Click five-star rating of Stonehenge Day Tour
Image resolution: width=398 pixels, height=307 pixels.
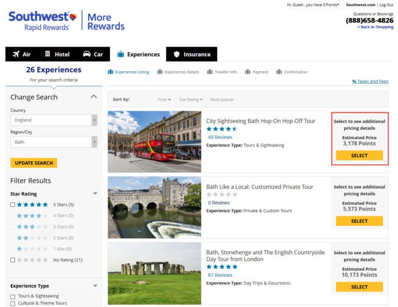[221, 267]
